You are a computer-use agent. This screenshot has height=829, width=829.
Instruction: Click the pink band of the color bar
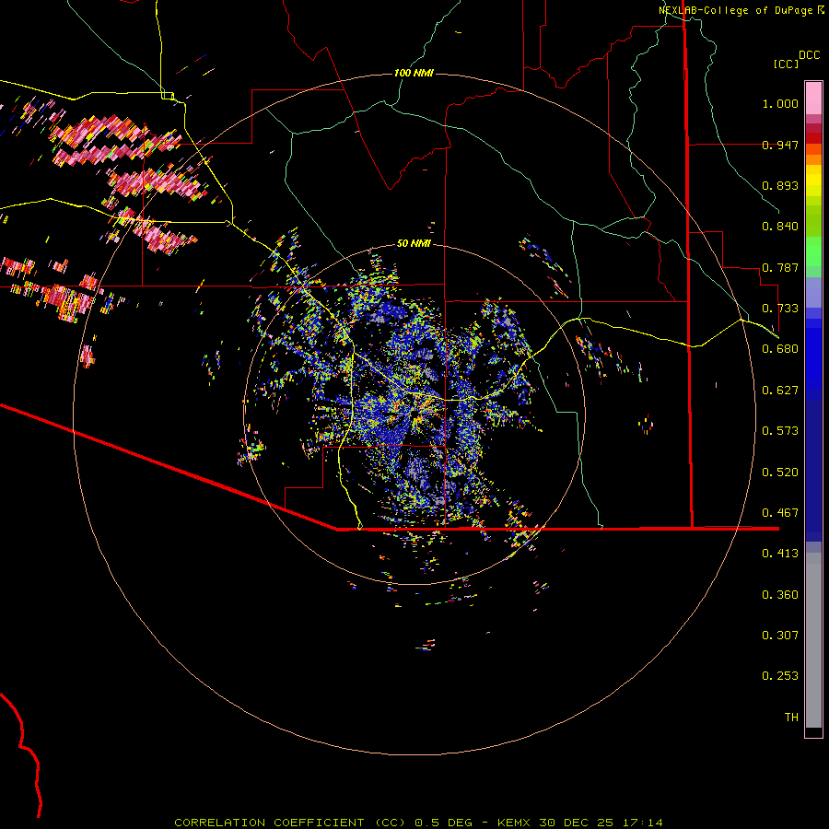point(813,99)
